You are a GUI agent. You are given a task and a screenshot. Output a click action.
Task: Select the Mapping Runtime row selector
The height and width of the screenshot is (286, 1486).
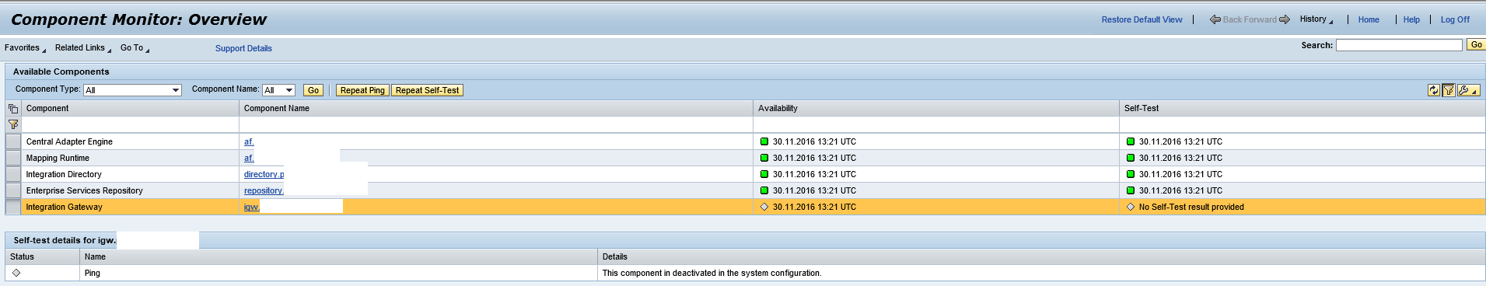coord(13,158)
